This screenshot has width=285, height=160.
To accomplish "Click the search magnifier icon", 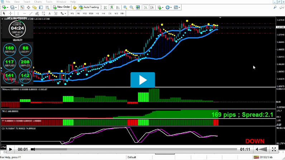I will click(x=275, y=7).
